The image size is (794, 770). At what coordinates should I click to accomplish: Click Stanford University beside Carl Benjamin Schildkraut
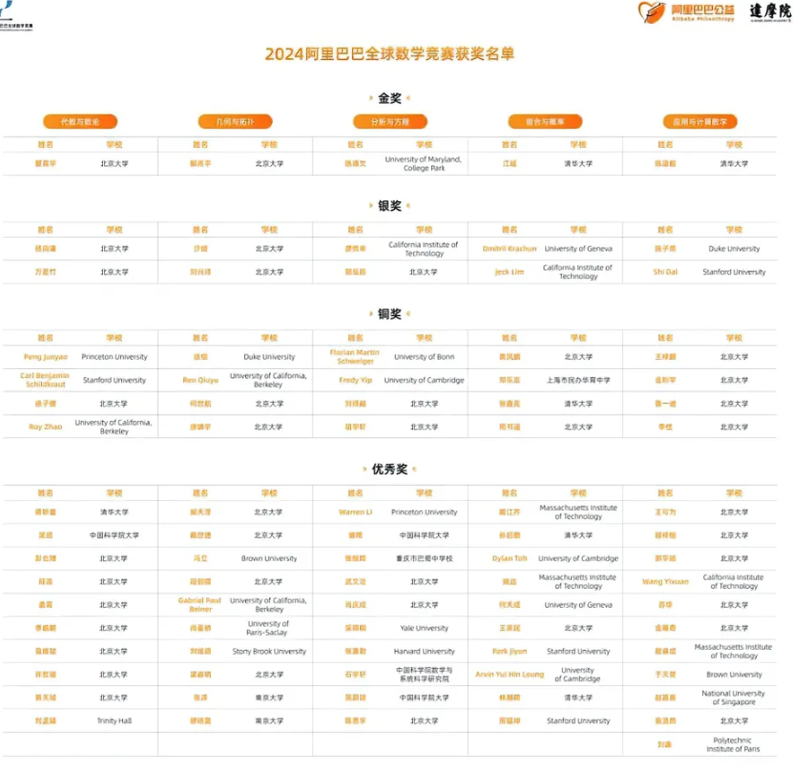click(x=115, y=380)
